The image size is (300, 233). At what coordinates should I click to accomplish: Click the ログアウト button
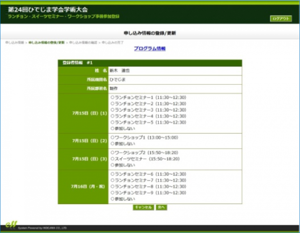pyautogui.click(x=280, y=19)
